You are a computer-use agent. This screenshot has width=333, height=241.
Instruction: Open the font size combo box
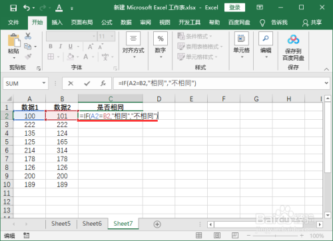[x=107, y=36]
